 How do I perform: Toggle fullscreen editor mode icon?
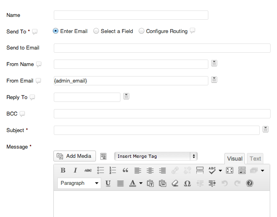coord(230,170)
